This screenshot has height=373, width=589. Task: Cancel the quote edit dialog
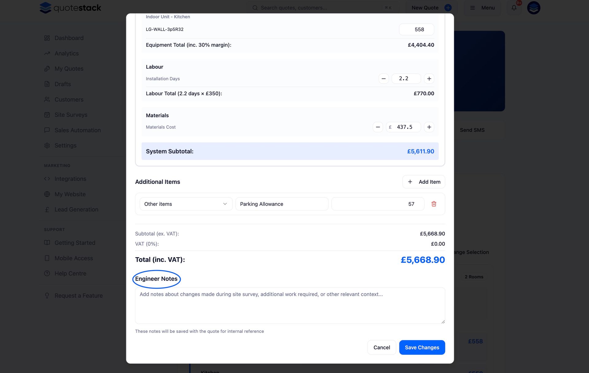click(x=382, y=348)
